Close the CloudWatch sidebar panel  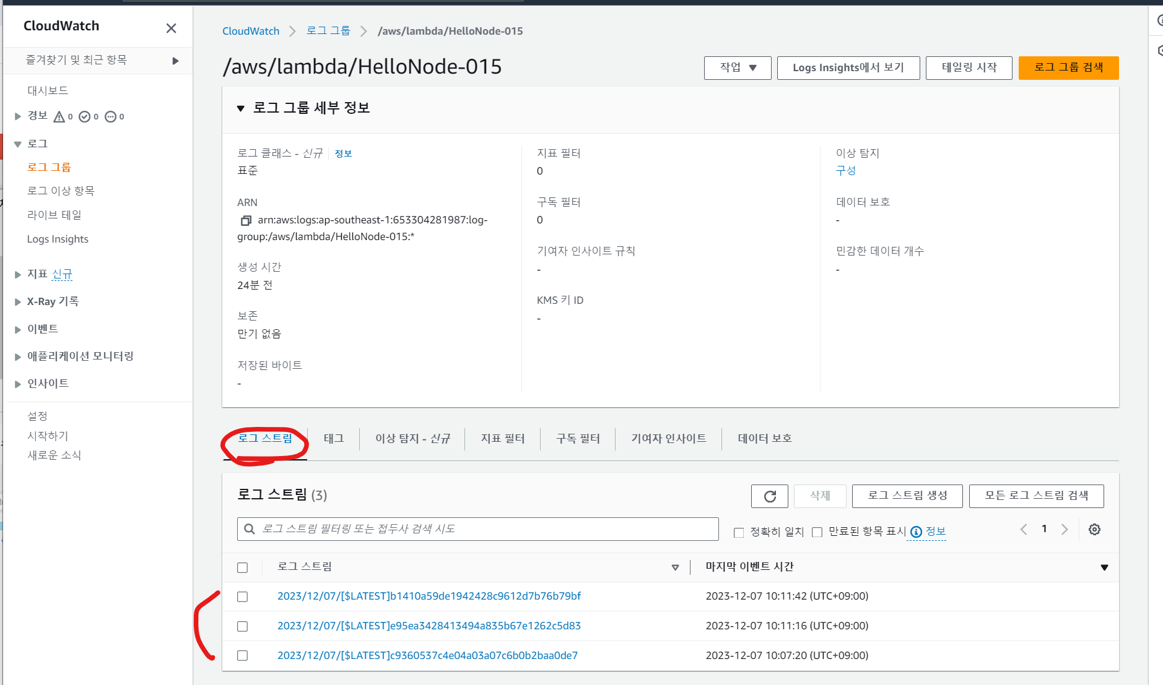(x=172, y=28)
